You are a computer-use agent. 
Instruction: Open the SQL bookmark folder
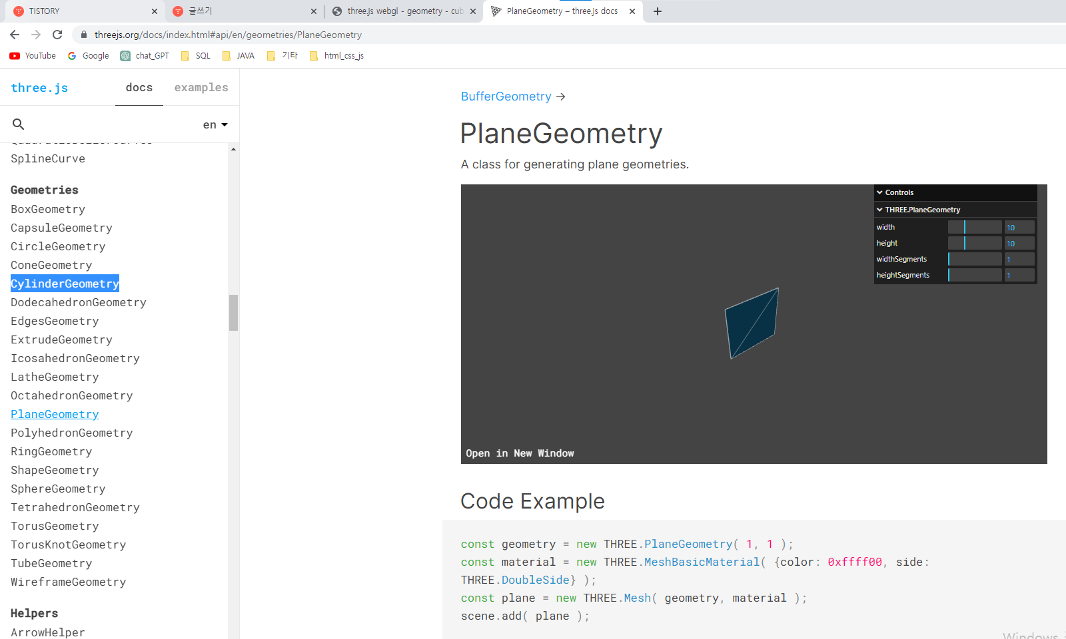(x=196, y=56)
